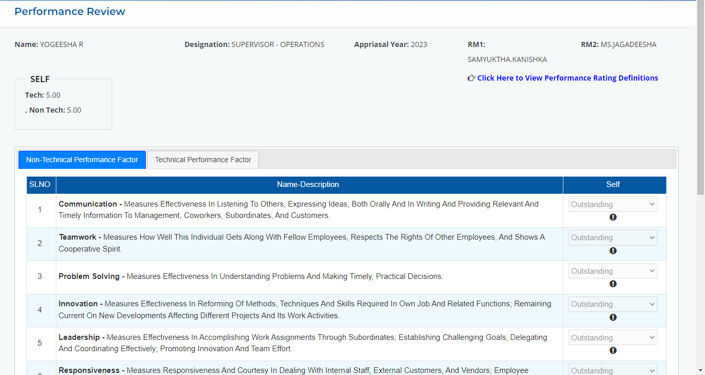
Task: Click the Performance Review page heading
Action: pos(70,11)
